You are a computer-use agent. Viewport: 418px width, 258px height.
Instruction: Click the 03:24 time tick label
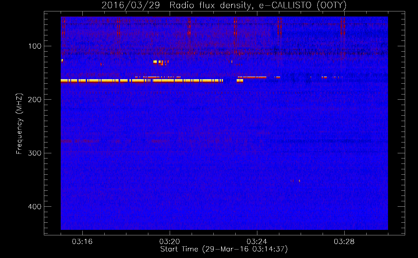point(257,242)
